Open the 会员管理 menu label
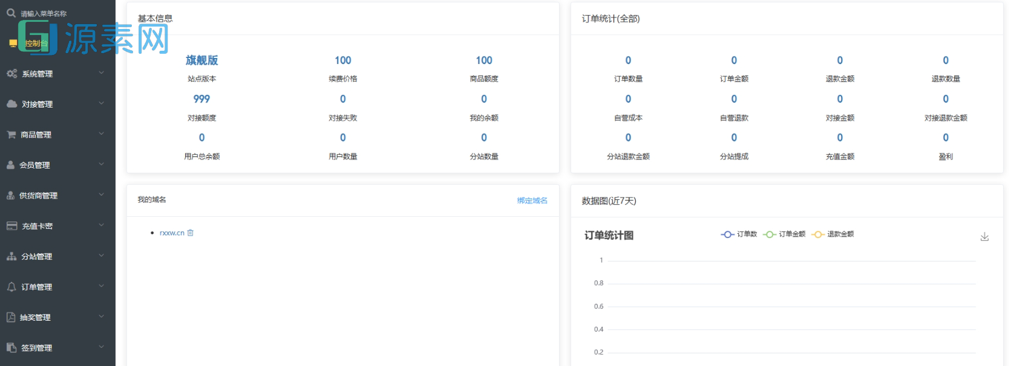 coord(35,165)
